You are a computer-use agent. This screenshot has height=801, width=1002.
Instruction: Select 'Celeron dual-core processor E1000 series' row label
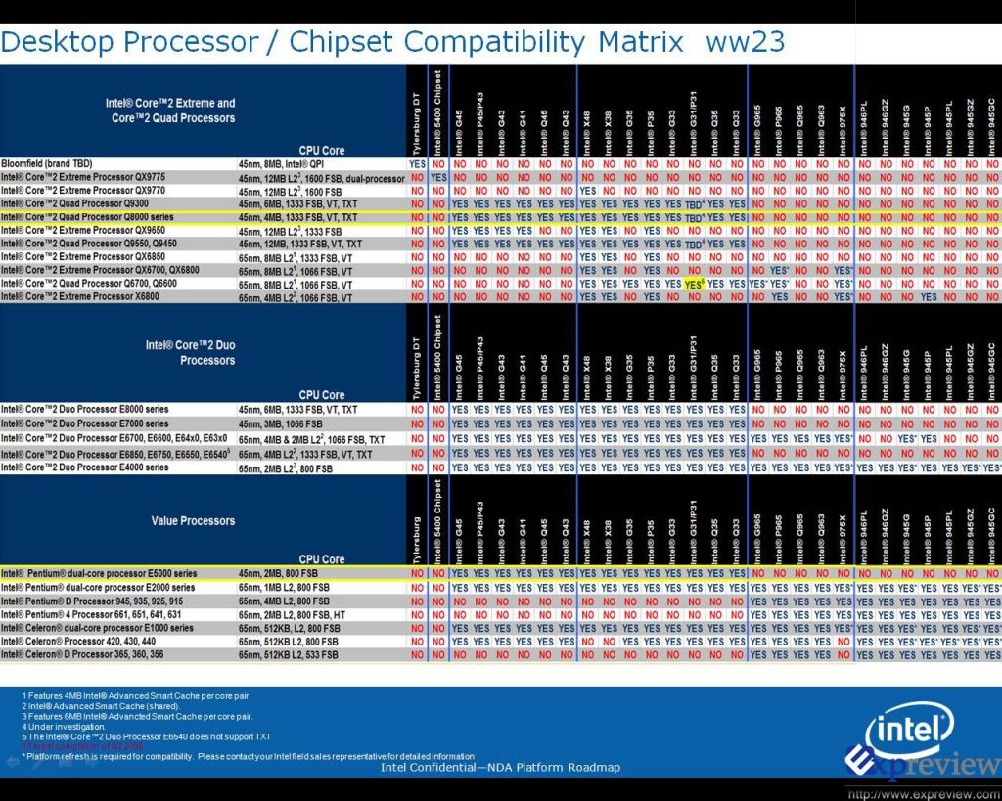[97, 628]
